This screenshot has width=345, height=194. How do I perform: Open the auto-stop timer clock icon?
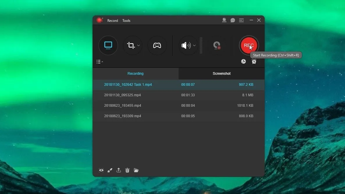pyautogui.click(x=243, y=61)
